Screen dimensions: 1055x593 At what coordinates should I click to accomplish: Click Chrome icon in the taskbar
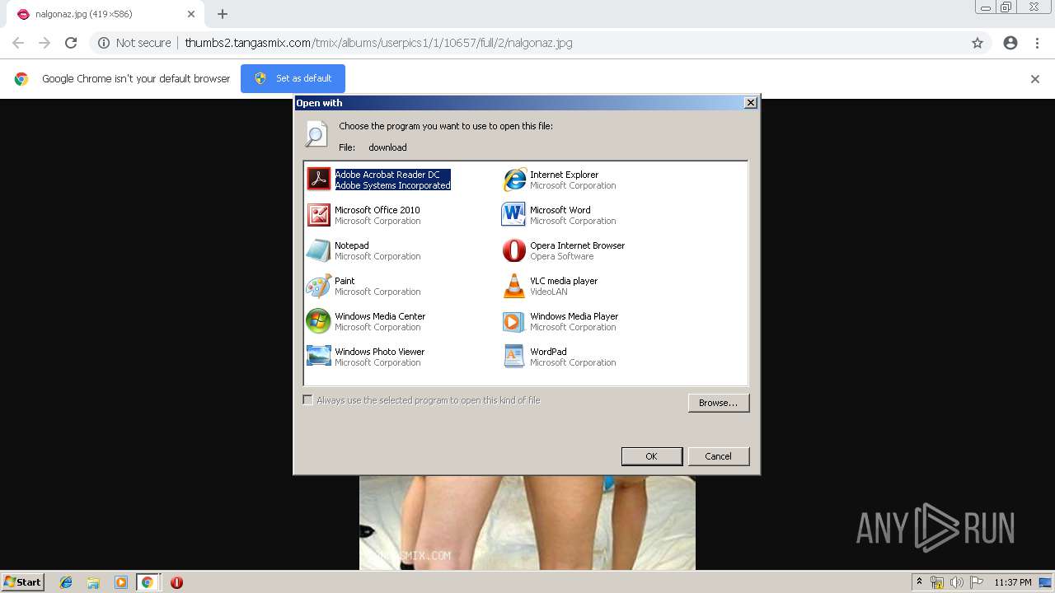tap(148, 582)
